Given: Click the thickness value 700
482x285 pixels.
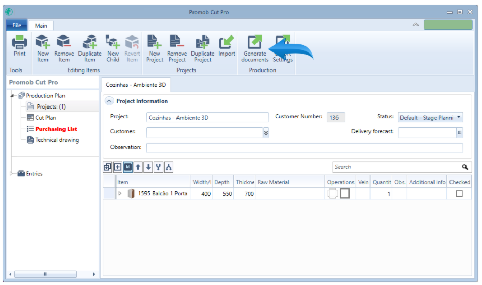Looking at the screenshot, I should click(x=249, y=193).
